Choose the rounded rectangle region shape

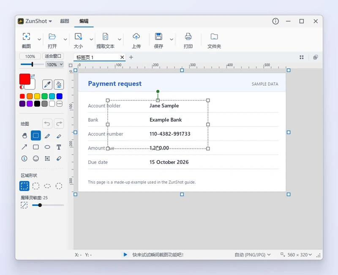click(36, 186)
